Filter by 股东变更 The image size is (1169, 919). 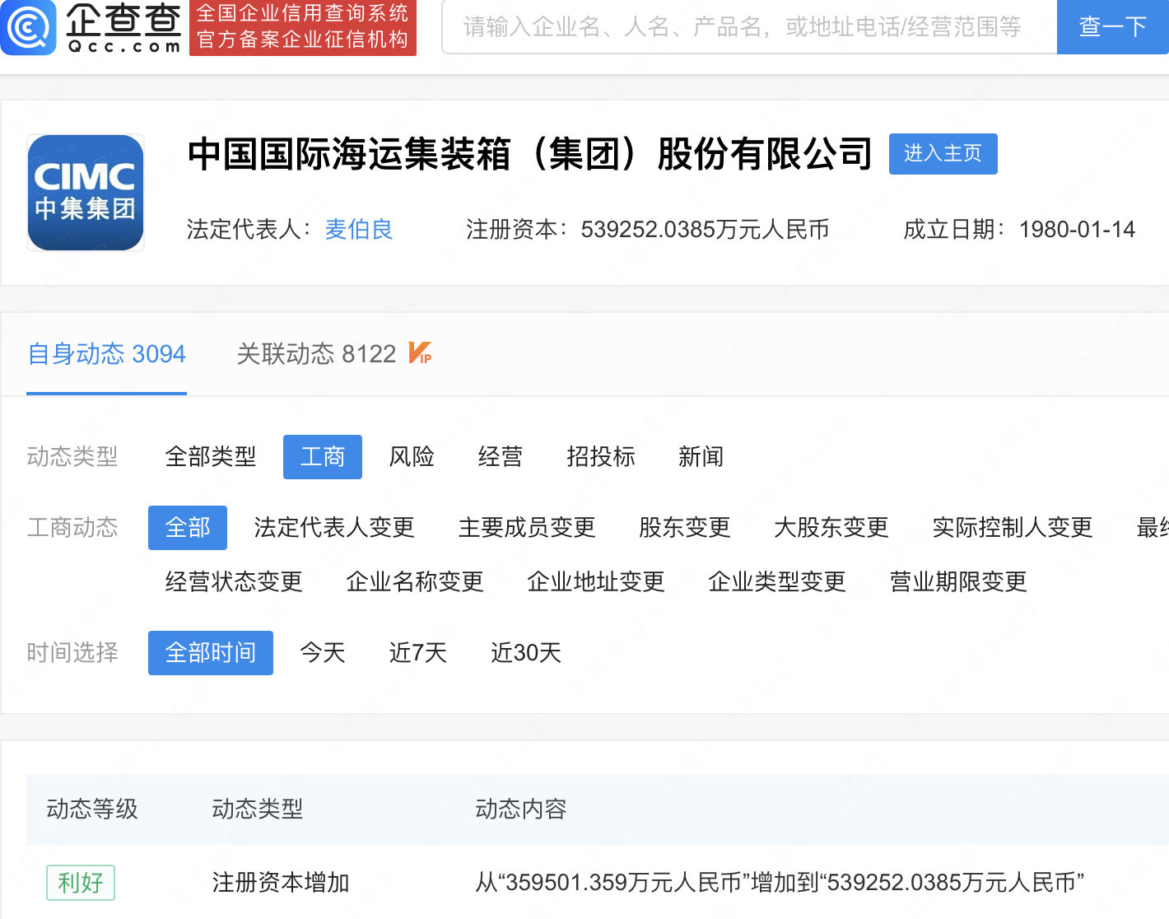pos(685,528)
